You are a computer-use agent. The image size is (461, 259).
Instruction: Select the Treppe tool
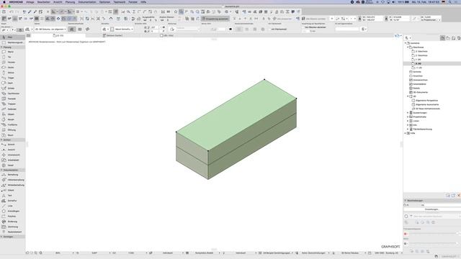click(x=12, y=104)
